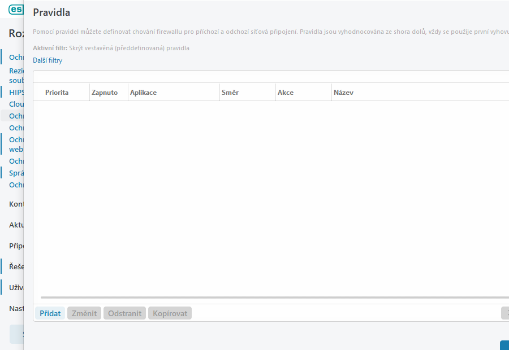This screenshot has width=509, height=350.
Task: Click the Přidat button to add a rule
Action: click(49, 313)
